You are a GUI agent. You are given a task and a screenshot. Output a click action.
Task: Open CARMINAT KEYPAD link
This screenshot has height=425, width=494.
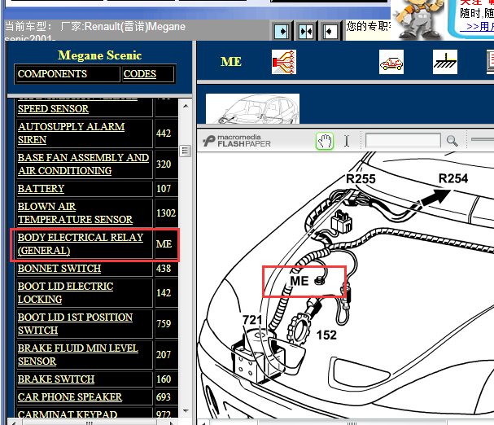[x=68, y=414]
